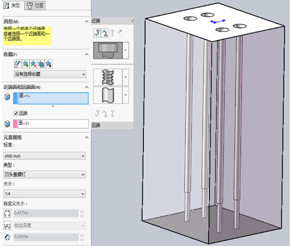The height and width of the screenshot is (246, 291).
Task: Click the load favorite star icon
Action: click(48, 64)
